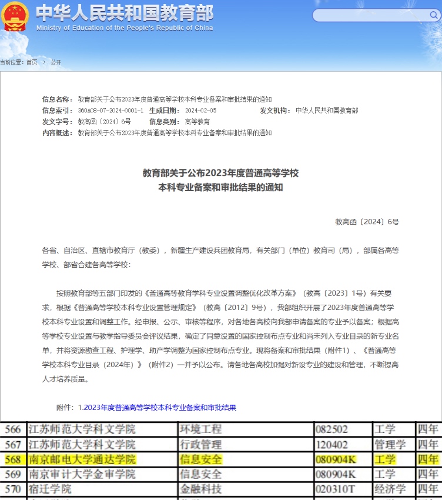Open the 首页 breadcrumb link

point(31,62)
